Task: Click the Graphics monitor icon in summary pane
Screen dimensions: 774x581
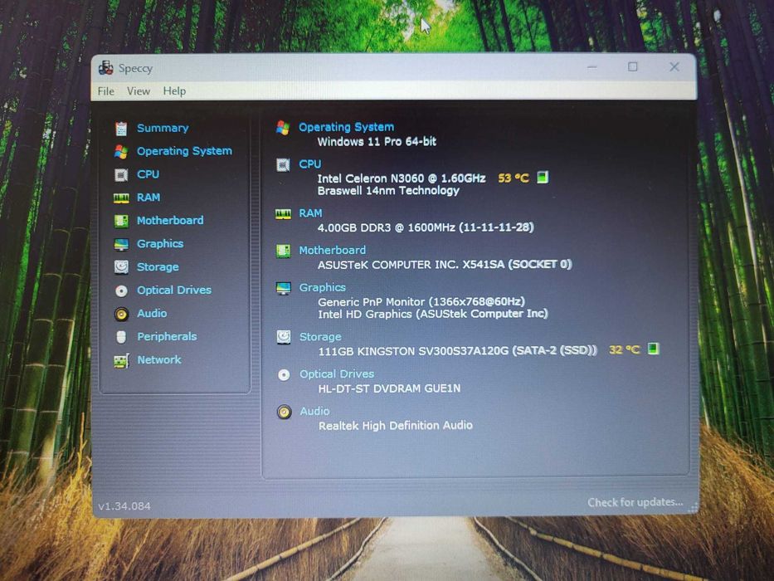Action: (284, 288)
